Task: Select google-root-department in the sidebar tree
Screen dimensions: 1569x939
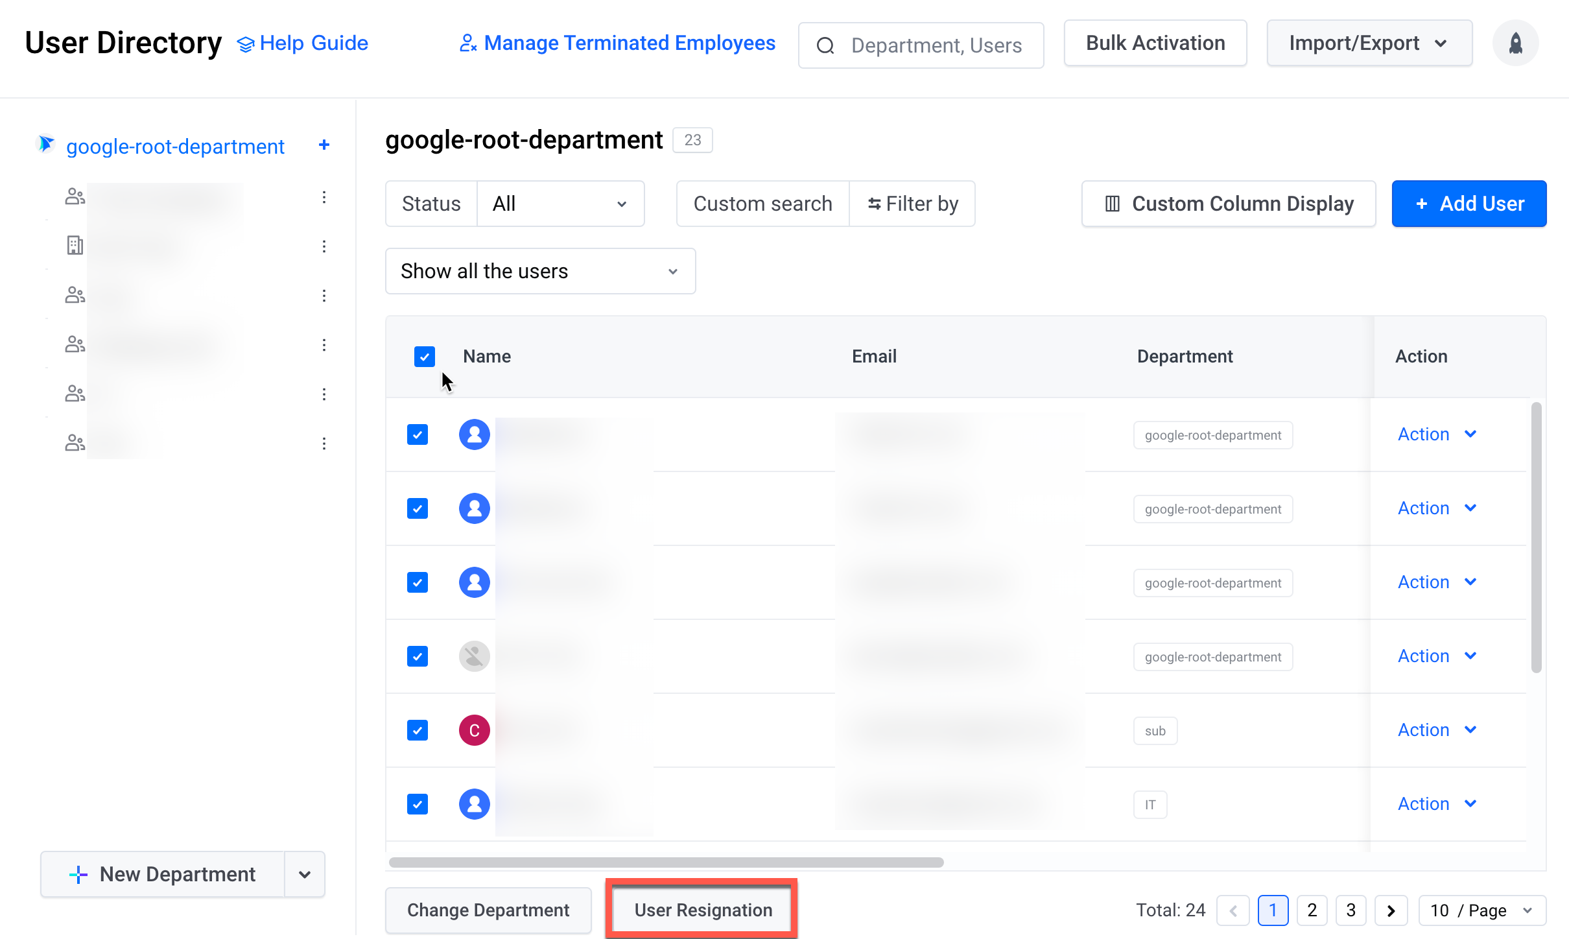Action: tap(175, 147)
